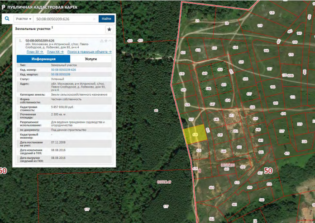This screenshot has width=315, height=223.
Task: Add result 626 to favorites star
Action: (x=106, y=41)
